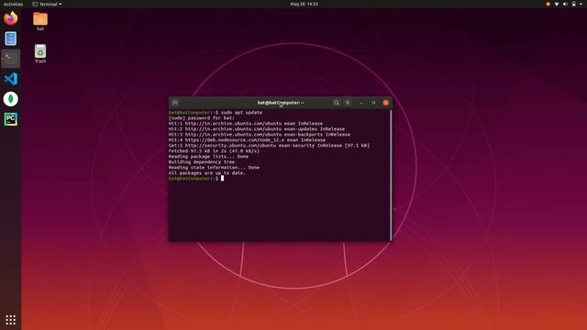Image resolution: width=587 pixels, height=330 pixels.
Task: Click the Hit:2 eoan-updates InRelease line
Action: (x=257, y=128)
